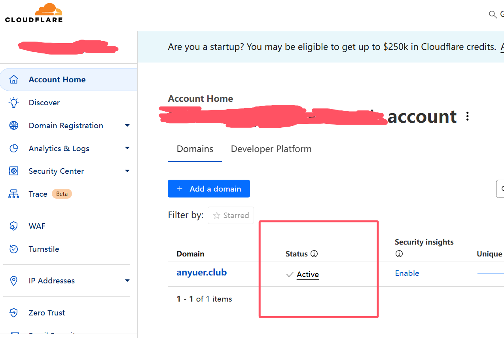This screenshot has width=504, height=338.
Task: Click the Domain Registration globe icon
Action: (x=13, y=125)
